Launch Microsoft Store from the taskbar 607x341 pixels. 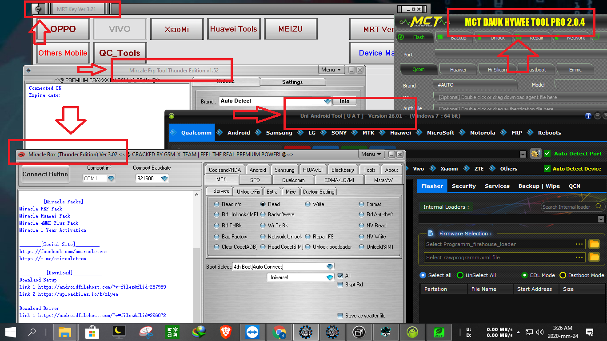click(x=92, y=332)
